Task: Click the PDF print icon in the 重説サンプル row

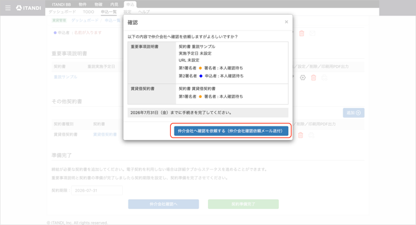Action: pyautogui.click(x=324, y=77)
